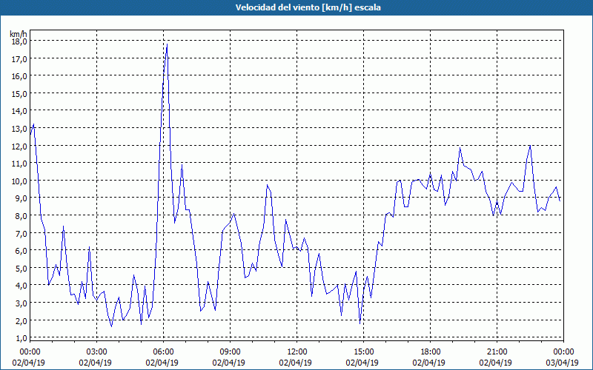Image resolution: width=593 pixels, height=370 pixels.
Task: Click the '18:00' time axis label
Action: (431, 352)
